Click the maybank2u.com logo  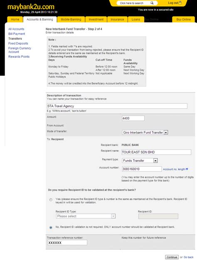point(31,7)
